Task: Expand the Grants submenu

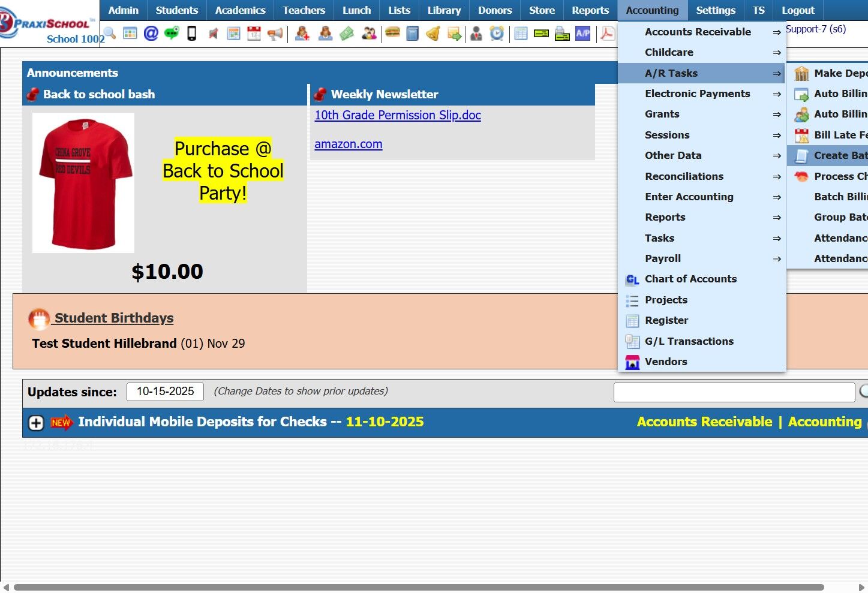Action: coord(702,114)
